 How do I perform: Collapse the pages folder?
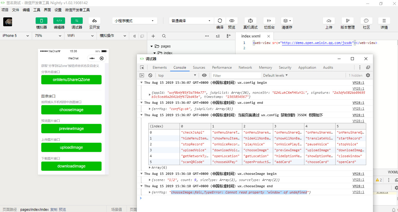click(152, 46)
